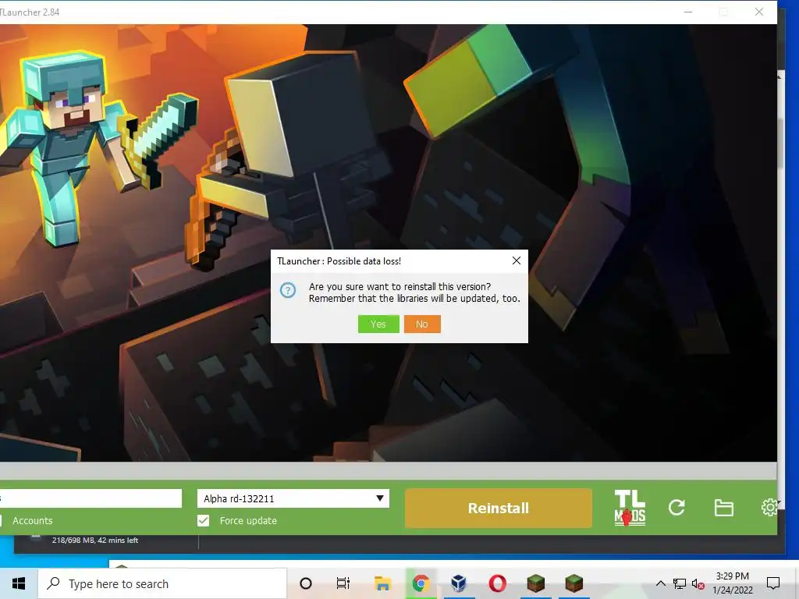Open the TL Mods icon
The height and width of the screenshot is (599, 799).
pyautogui.click(x=630, y=508)
